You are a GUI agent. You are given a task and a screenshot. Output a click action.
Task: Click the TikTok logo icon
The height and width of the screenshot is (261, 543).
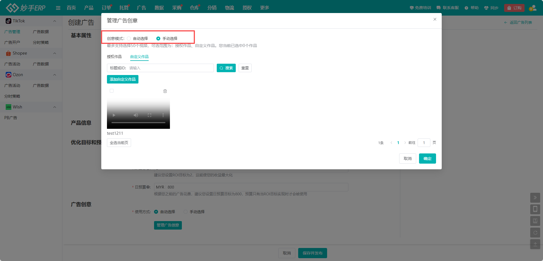tap(9, 21)
